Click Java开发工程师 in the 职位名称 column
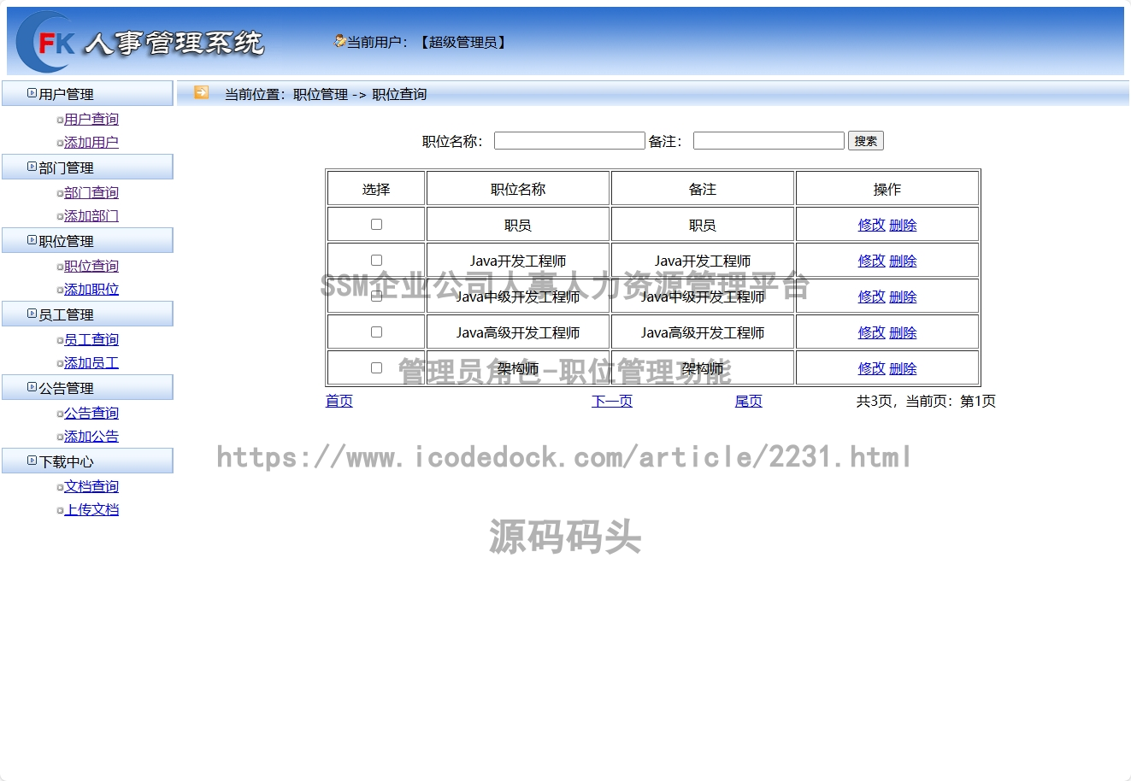The height and width of the screenshot is (781, 1131). pos(518,261)
